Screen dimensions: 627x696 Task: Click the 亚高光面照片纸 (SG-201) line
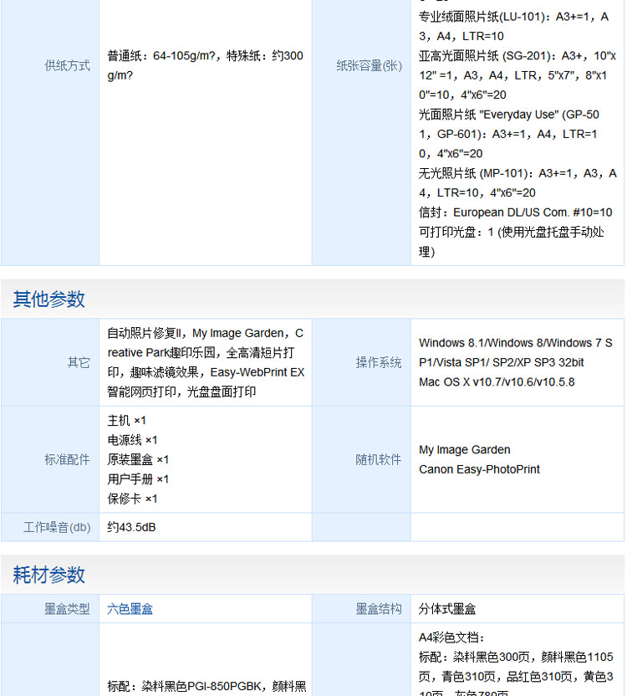(517, 56)
